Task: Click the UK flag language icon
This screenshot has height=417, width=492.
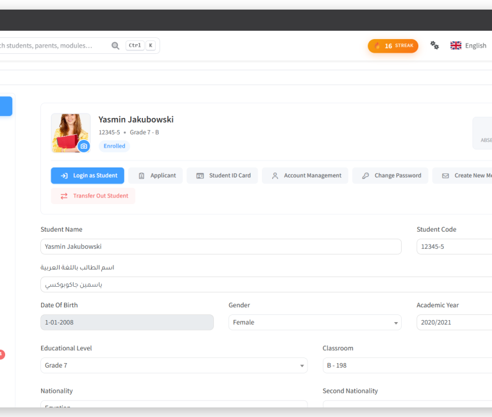Action: click(x=455, y=46)
